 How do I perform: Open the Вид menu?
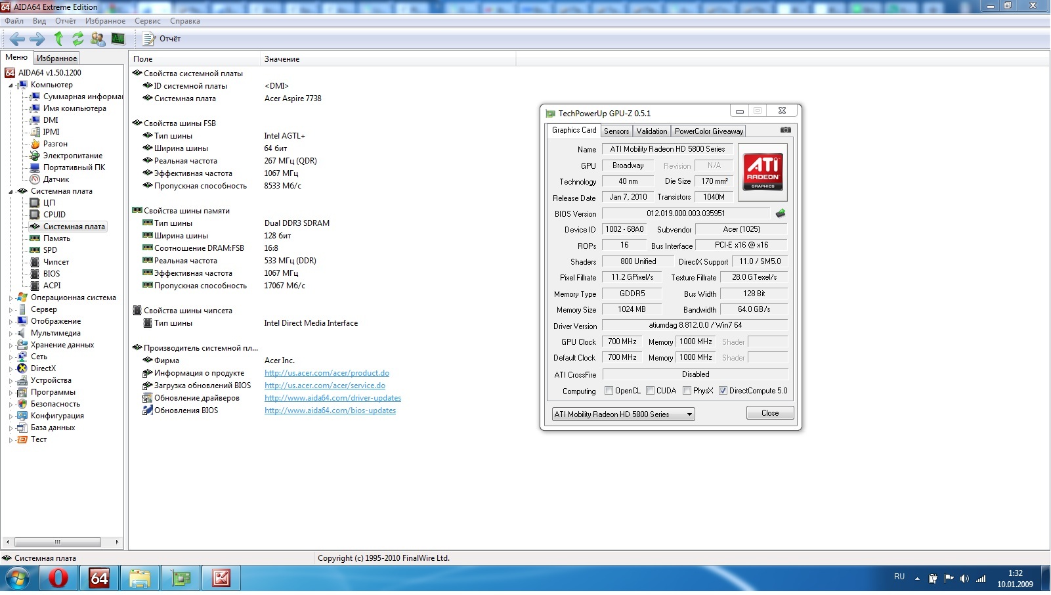point(39,21)
